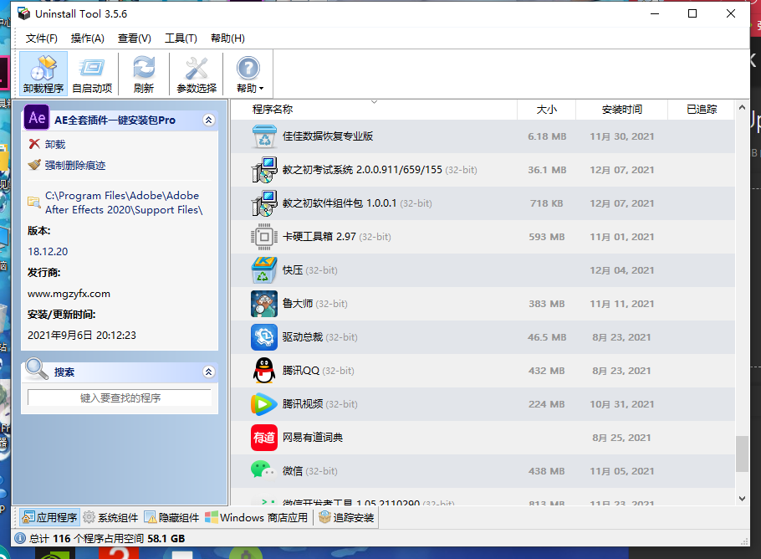Sort by 大小 column header

[546, 110]
